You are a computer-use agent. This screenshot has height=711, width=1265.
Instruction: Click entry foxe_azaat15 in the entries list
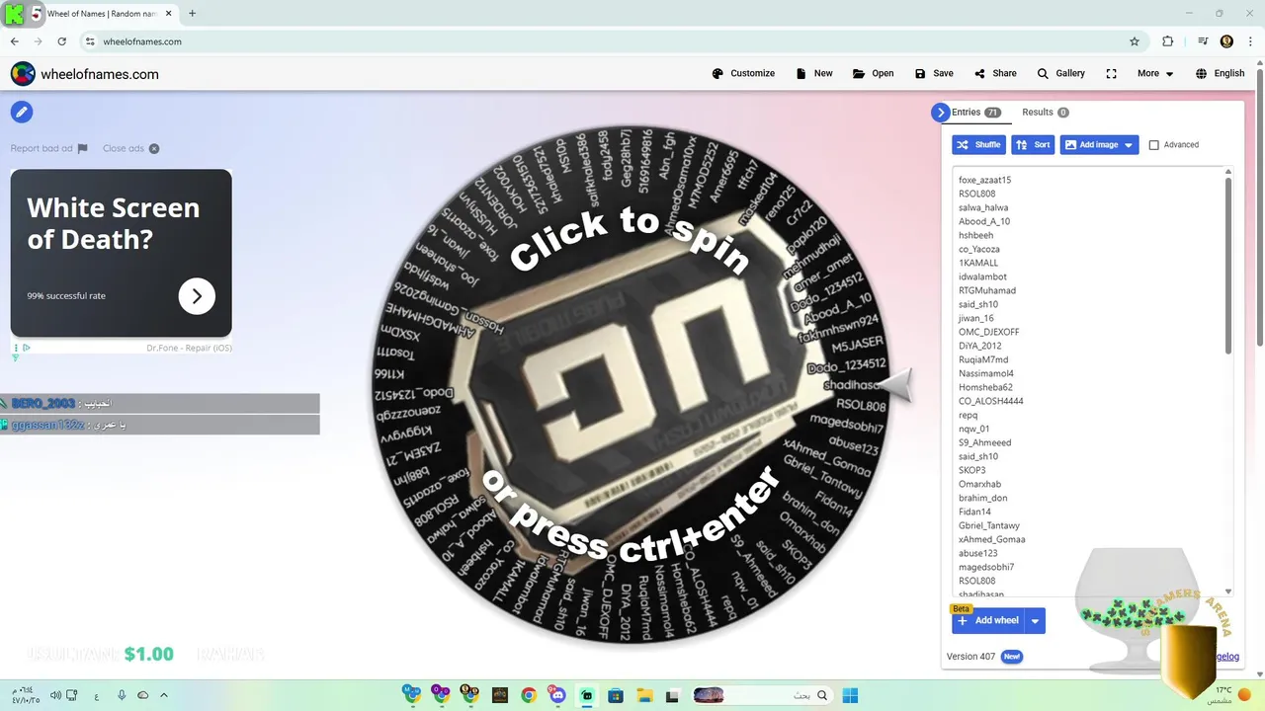coord(984,180)
